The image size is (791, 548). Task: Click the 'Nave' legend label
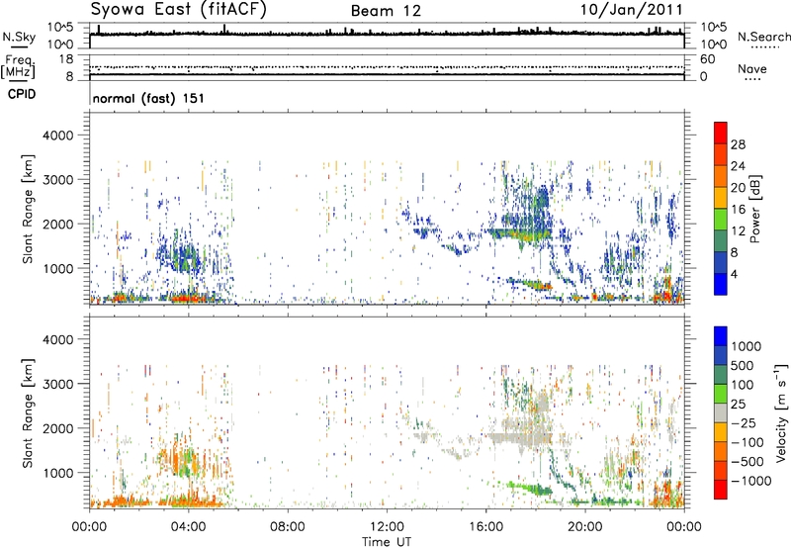click(752, 68)
